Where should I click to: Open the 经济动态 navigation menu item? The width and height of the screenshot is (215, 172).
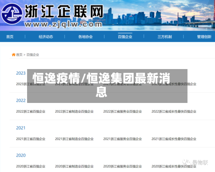tap(46, 37)
